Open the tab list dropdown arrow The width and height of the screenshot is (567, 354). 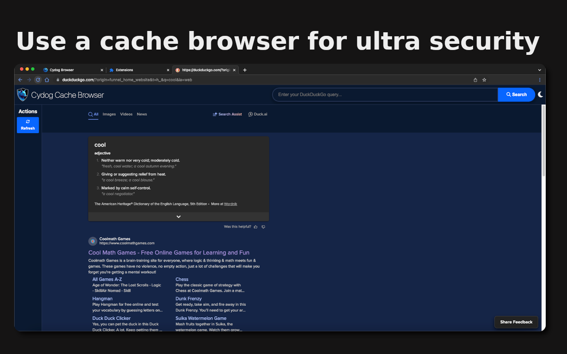pos(540,70)
